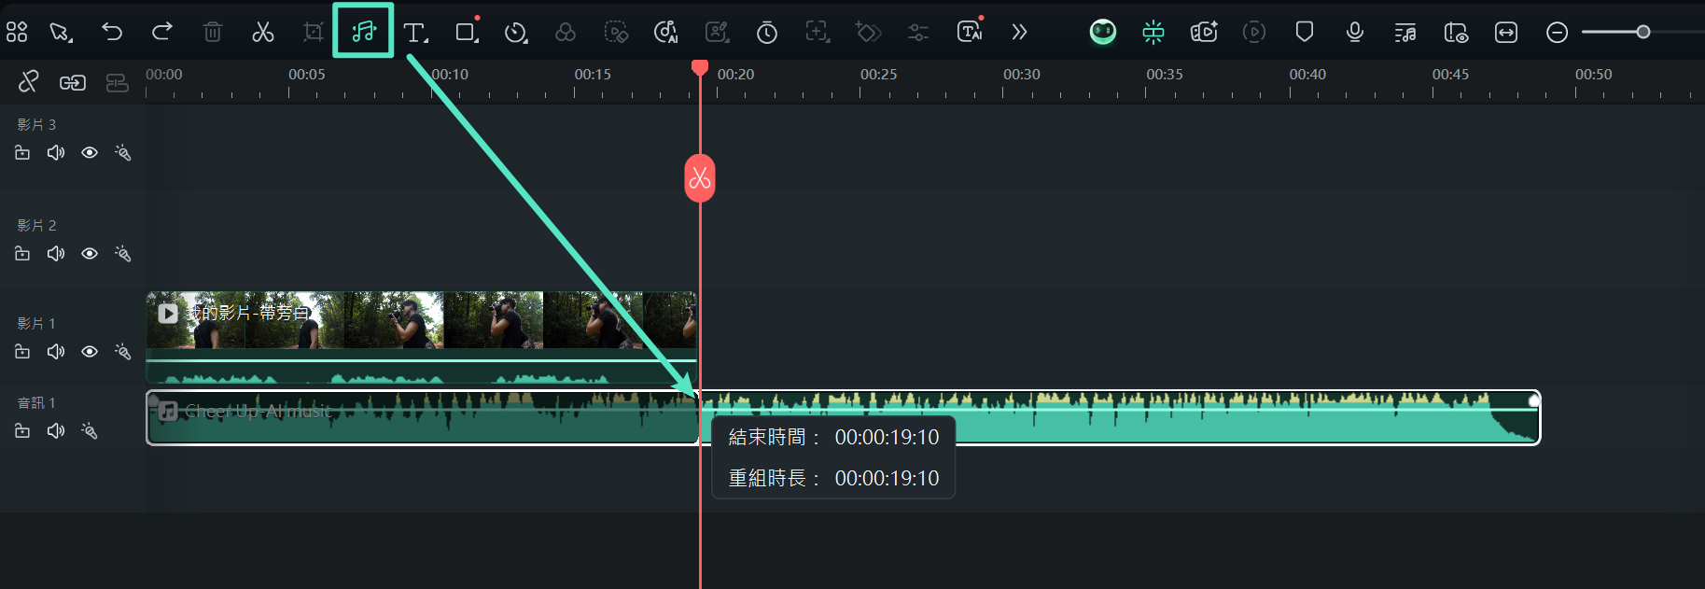Mute the 影片 2 track

[x=56, y=253]
